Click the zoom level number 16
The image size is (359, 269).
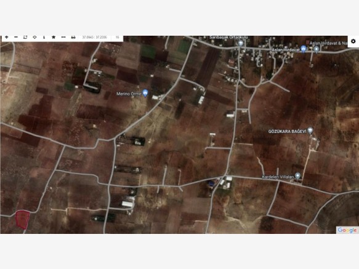(x=117, y=38)
